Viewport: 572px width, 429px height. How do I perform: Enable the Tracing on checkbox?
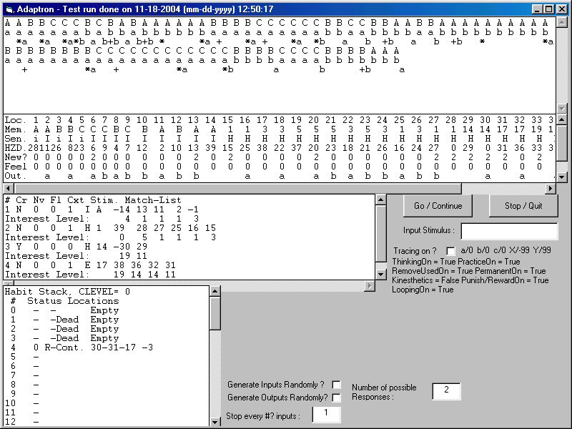tap(451, 251)
